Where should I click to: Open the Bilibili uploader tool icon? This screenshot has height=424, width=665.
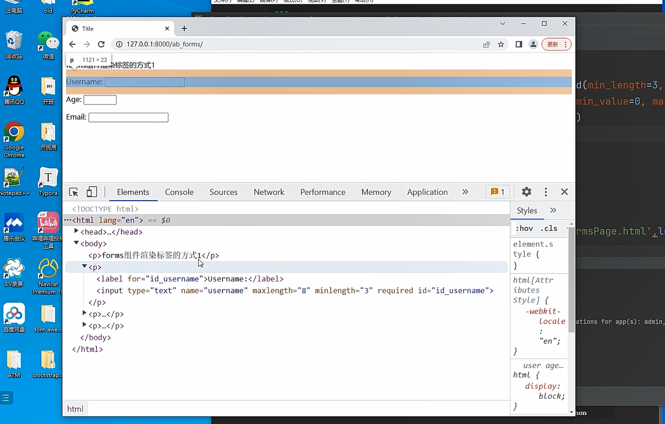tap(48, 231)
